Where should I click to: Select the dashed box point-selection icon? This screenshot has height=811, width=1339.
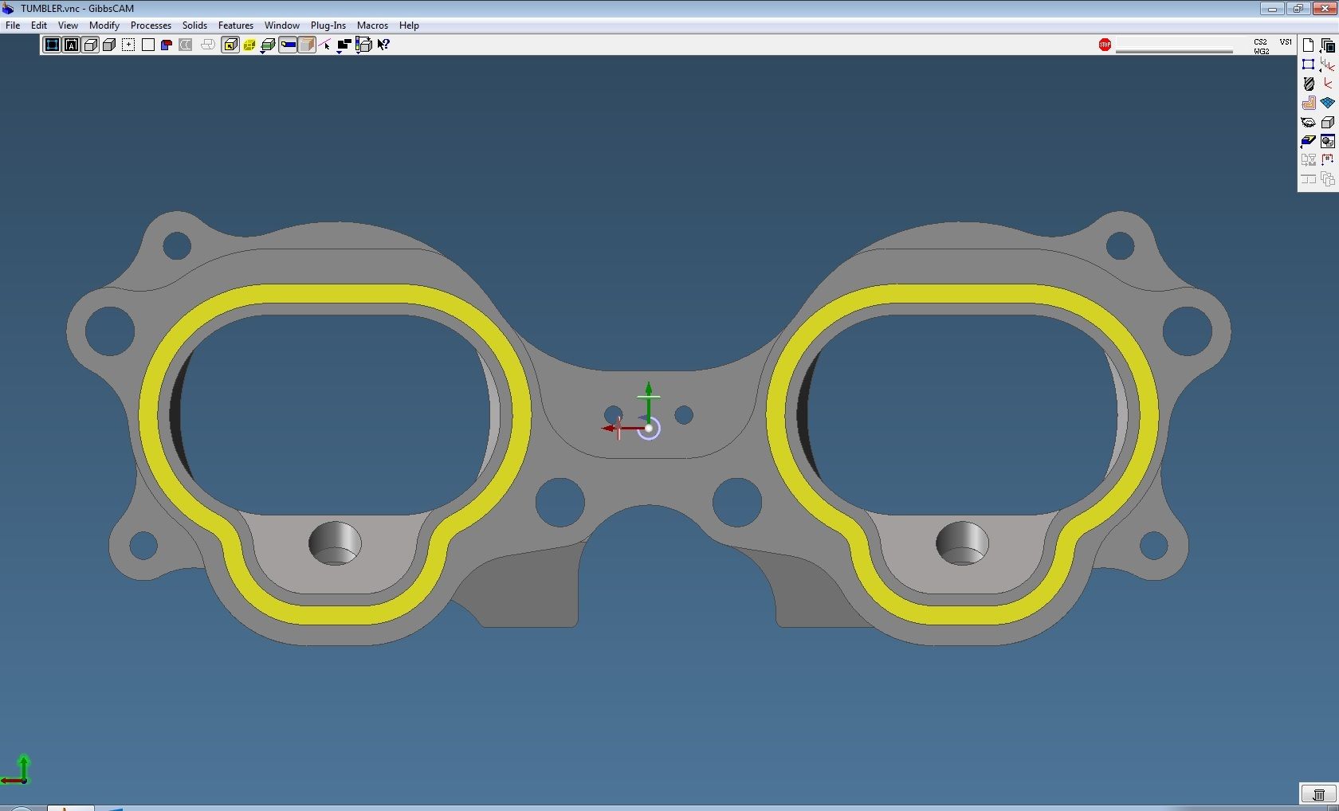coord(128,45)
